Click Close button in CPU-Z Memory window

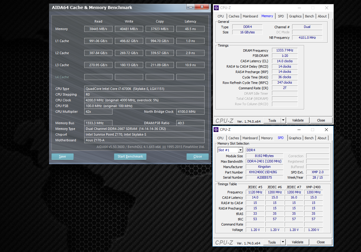tap(321, 120)
